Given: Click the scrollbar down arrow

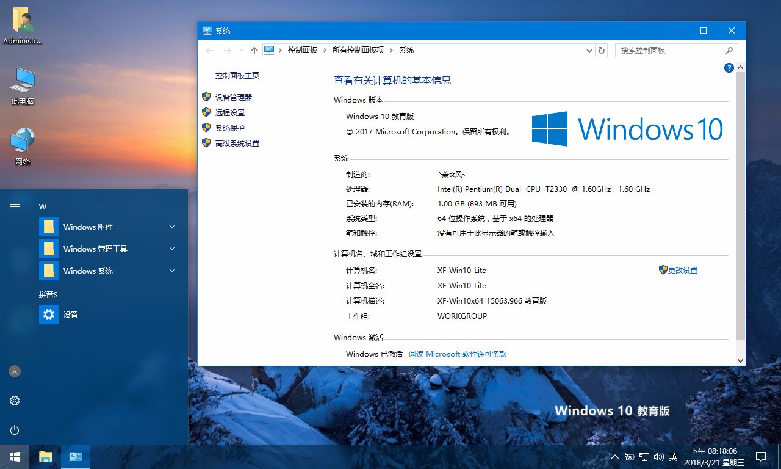Looking at the screenshot, I should 741,360.
